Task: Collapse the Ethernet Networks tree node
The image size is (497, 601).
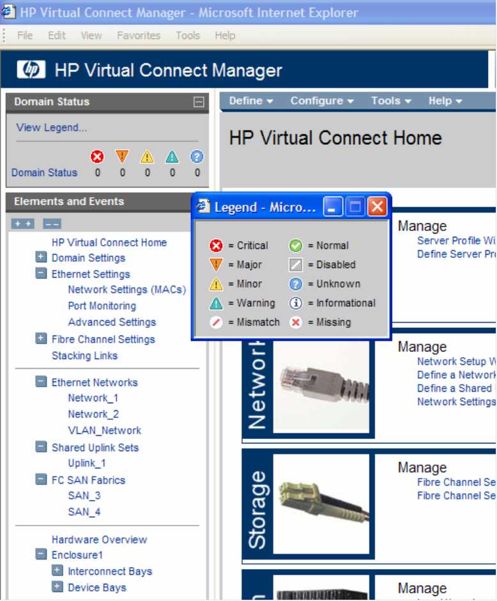Action: click(41, 382)
